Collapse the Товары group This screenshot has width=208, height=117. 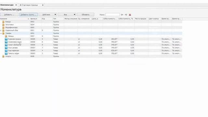(1, 33)
